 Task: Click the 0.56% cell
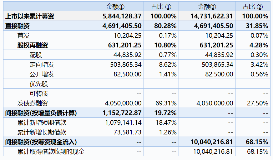(260, 74)
